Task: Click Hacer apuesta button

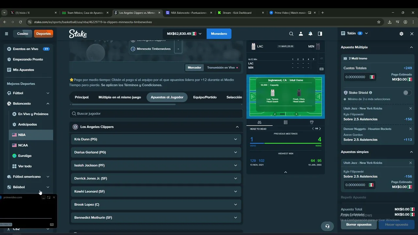Action: (x=396, y=225)
